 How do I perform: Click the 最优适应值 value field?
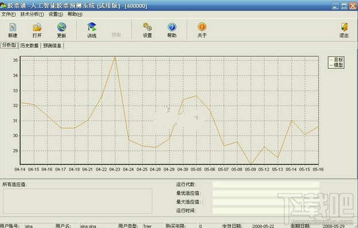coord(266,193)
